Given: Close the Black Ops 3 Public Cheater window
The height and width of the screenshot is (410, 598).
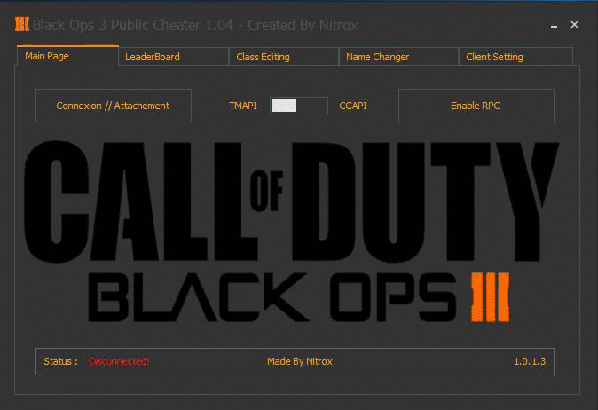Looking at the screenshot, I should (x=574, y=25).
